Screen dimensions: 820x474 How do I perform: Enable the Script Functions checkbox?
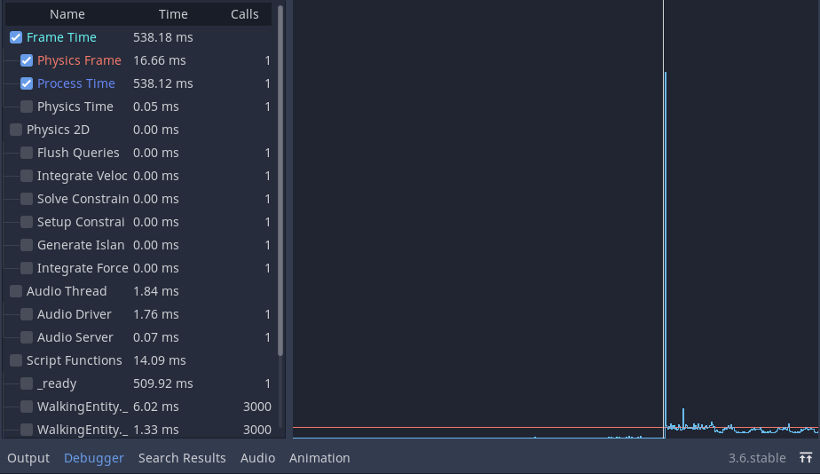point(16,360)
